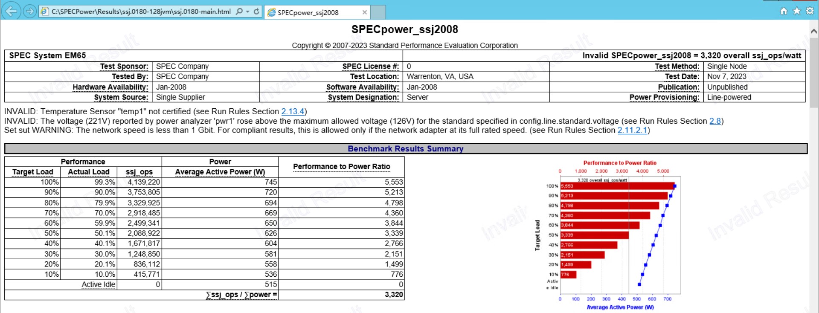Click the Test Date label

coord(682,77)
